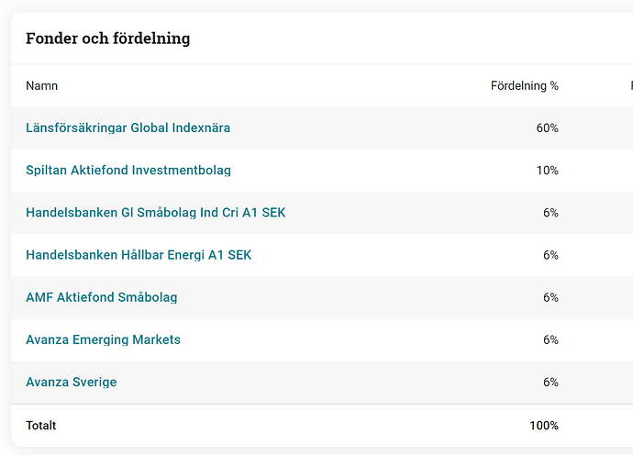This screenshot has height=455, width=633.
Task: Open Länsförsäkringar Global Indexnära fund link
Action: click(128, 128)
